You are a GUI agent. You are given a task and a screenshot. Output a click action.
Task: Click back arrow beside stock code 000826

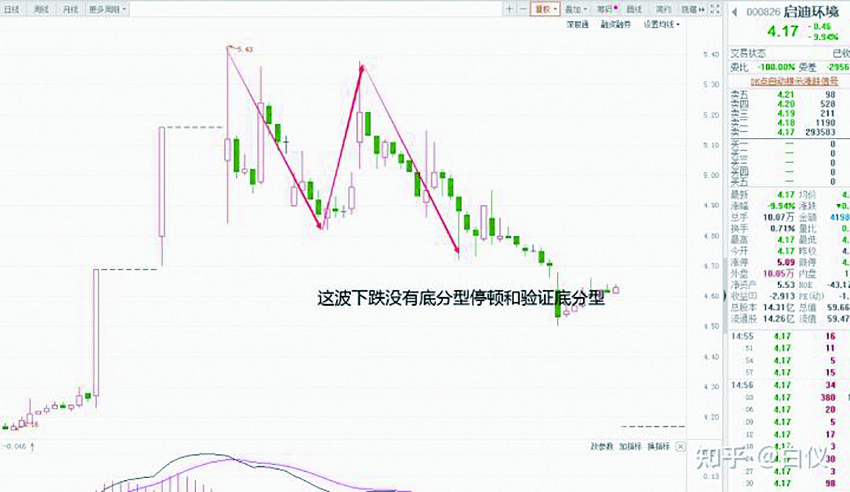(x=734, y=12)
